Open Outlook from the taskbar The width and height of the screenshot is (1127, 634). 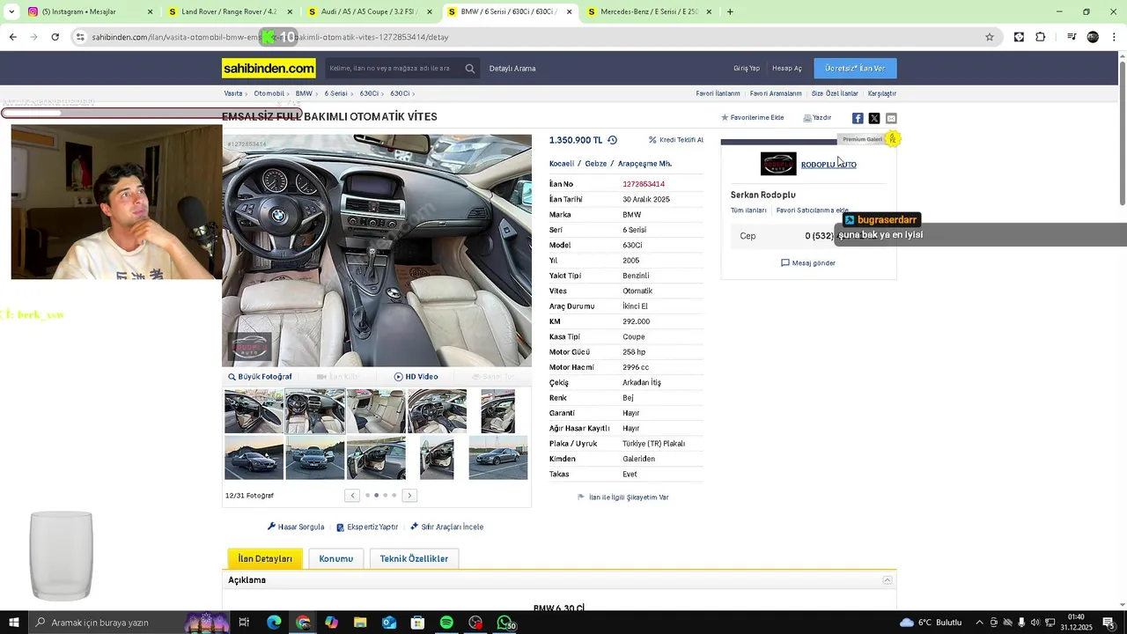(389, 623)
